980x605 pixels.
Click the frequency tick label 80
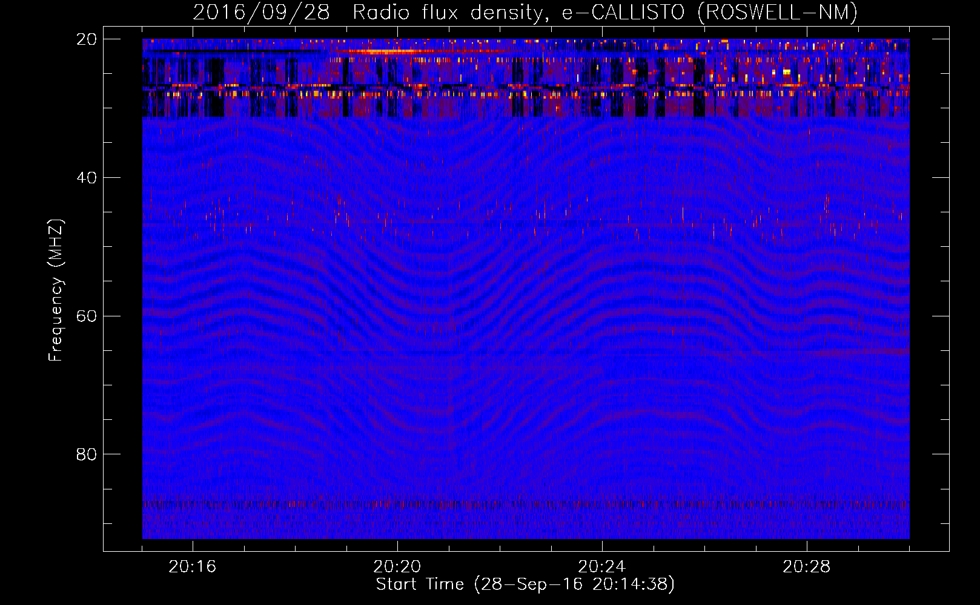pyautogui.click(x=87, y=454)
